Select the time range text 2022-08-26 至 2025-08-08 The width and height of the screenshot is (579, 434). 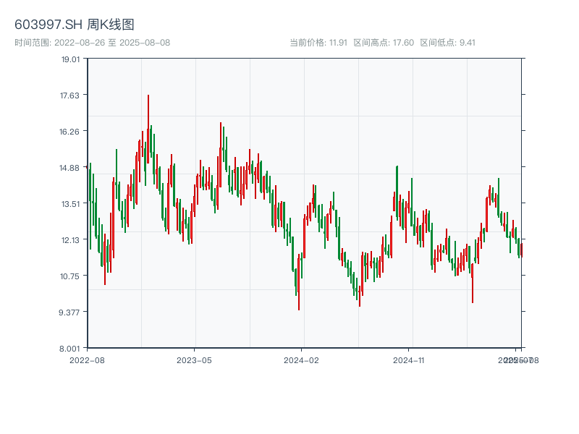(112, 43)
